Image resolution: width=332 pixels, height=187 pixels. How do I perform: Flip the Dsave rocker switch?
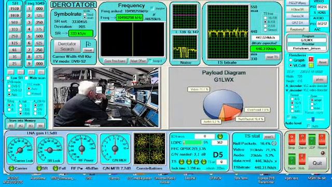click(302, 139)
